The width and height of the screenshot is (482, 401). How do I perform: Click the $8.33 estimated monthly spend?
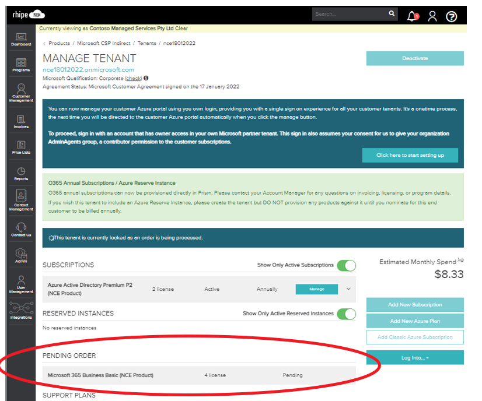449,274
